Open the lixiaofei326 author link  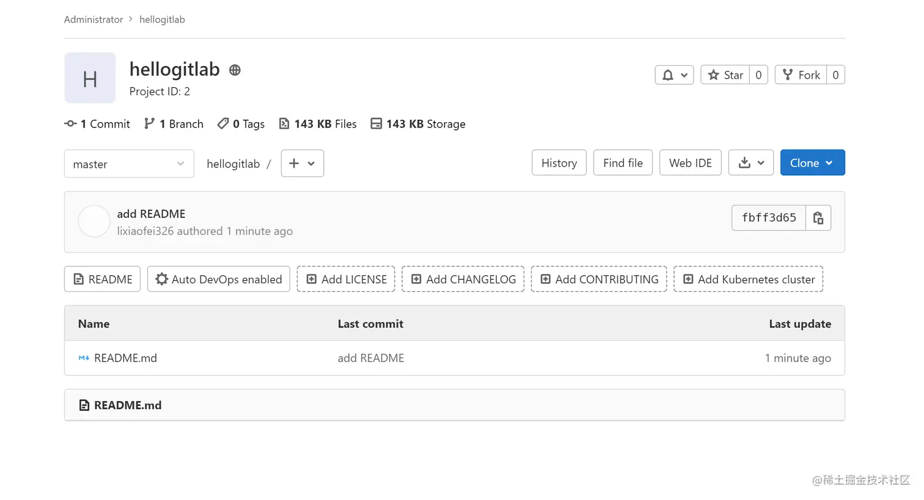pyautogui.click(x=145, y=231)
